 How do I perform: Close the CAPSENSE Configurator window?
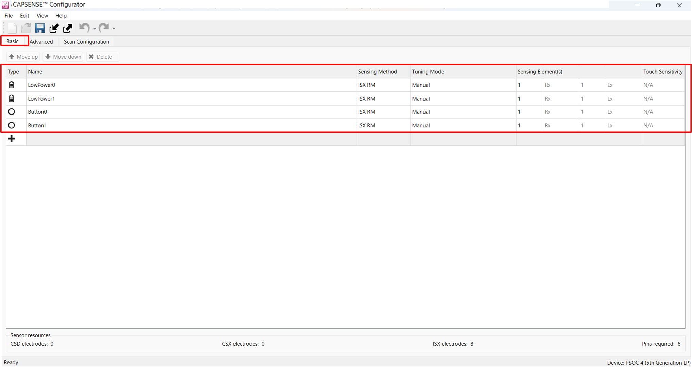(679, 5)
